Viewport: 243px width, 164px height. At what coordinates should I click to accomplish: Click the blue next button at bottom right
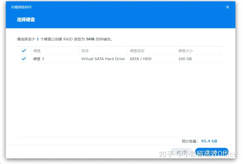[212, 153]
